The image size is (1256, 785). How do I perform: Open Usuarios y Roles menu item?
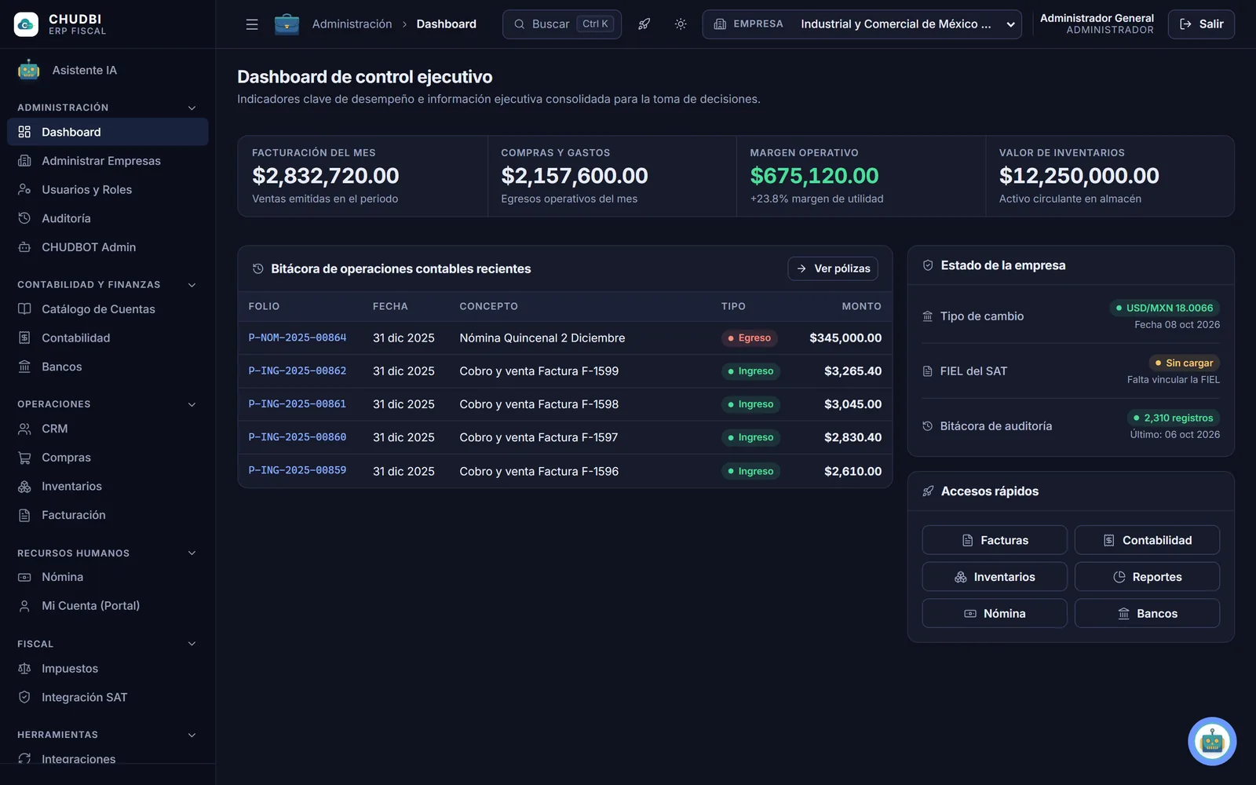(108, 189)
